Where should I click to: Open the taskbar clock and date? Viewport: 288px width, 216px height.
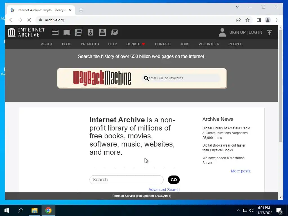(264, 210)
